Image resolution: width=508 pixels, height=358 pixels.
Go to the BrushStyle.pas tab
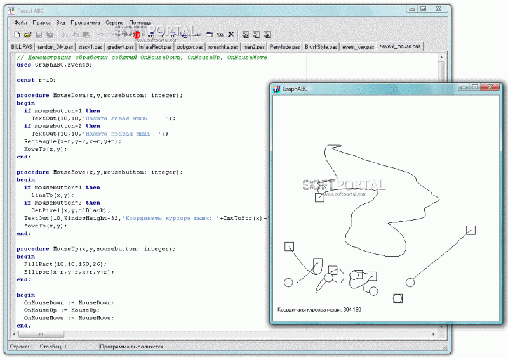[x=321, y=47]
